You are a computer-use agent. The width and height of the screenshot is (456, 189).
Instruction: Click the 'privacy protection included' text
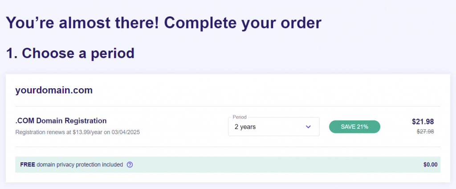click(89, 165)
